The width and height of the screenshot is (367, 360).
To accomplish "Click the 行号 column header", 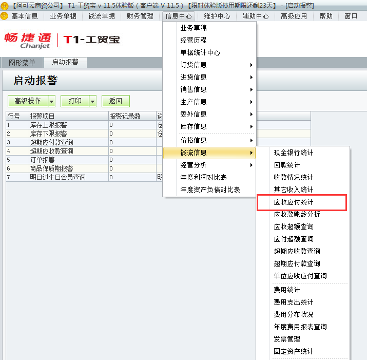I will click(17, 116).
